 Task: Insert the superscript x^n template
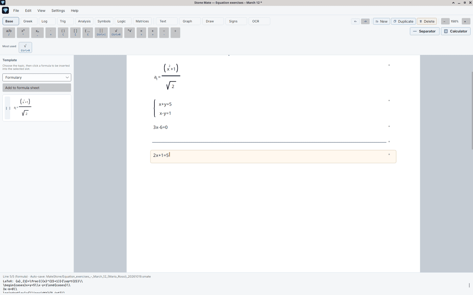pyautogui.click(x=23, y=32)
